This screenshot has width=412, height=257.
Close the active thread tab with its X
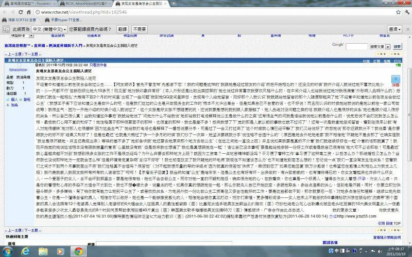[x=165, y=4]
